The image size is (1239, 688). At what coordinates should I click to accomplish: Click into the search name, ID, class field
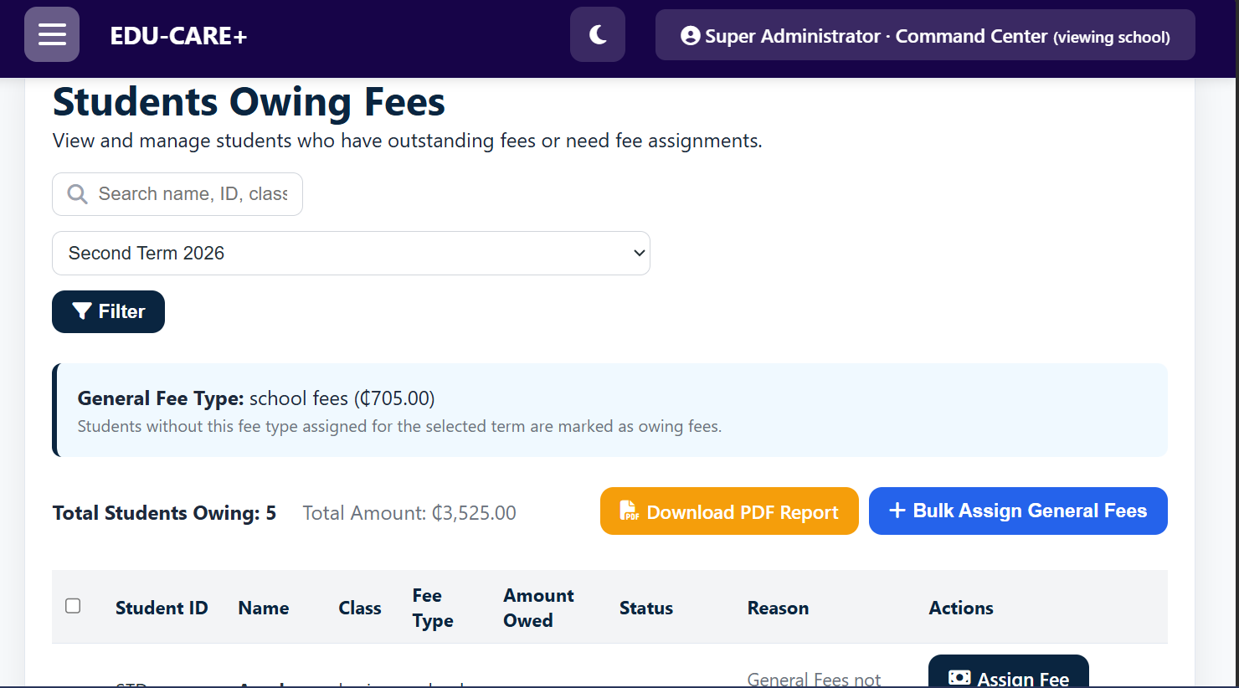click(193, 194)
